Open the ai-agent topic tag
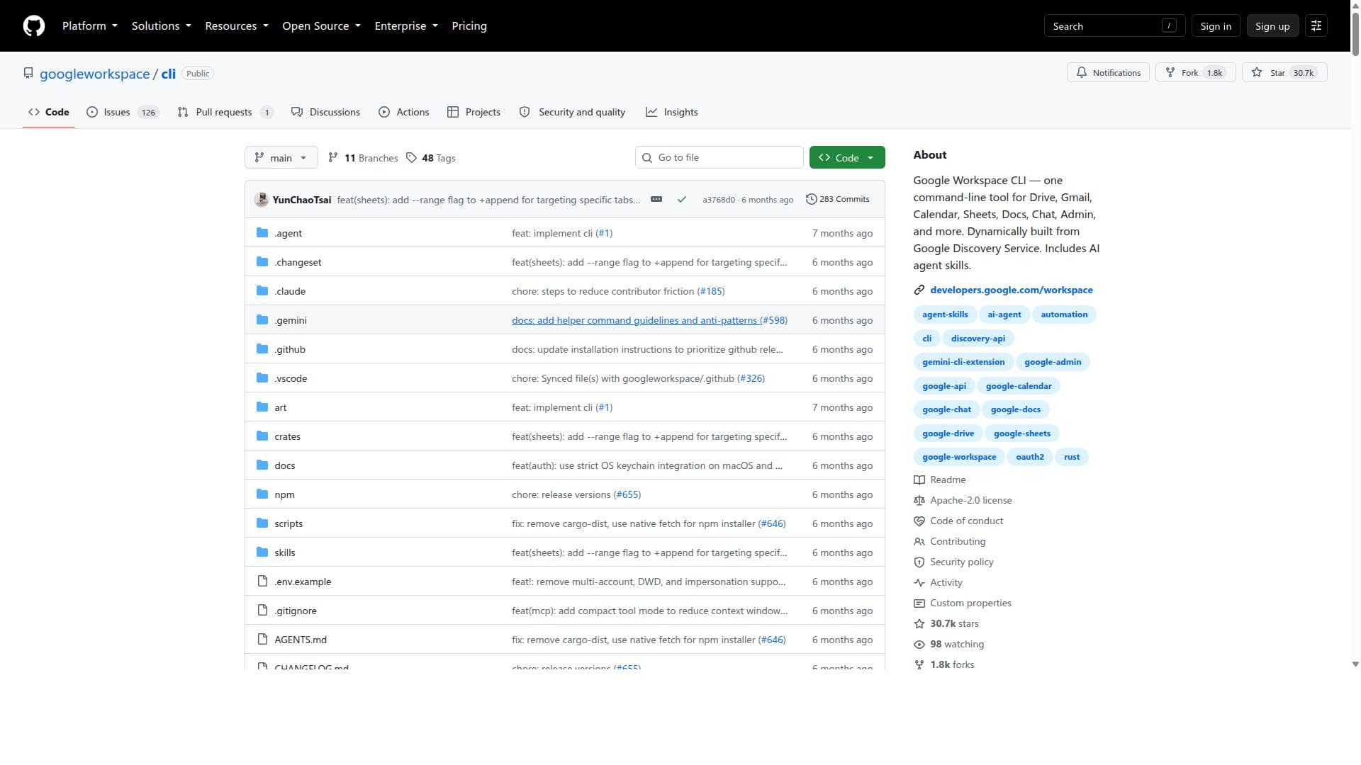The image size is (1361, 765). point(1004,314)
